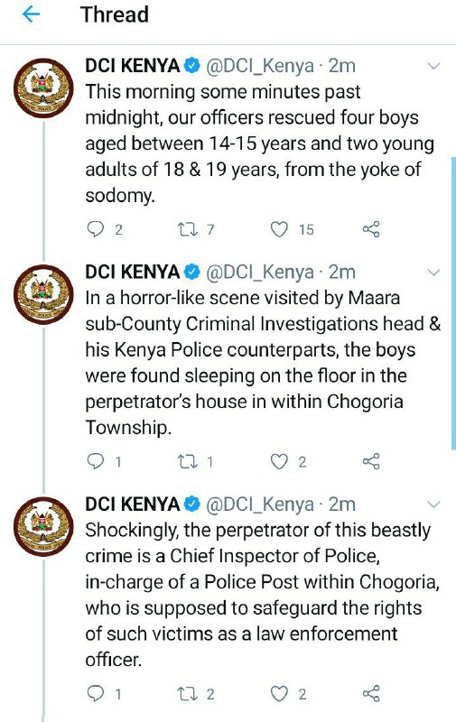Image resolution: width=456 pixels, height=722 pixels.
Task: Open the DCI KENYA name on the third tweet
Action: click(x=133, y=504)
